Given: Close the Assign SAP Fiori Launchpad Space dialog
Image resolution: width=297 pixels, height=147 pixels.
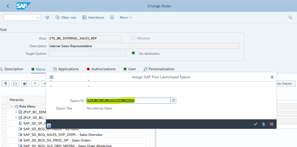Looking at the screenshot, I should (272, 77).
